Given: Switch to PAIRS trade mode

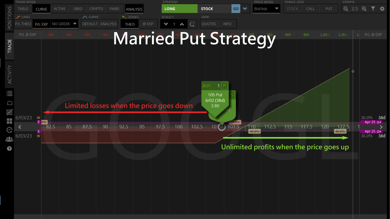Looking at the screenshot, I should pyautogui.click(x=115, y=9).
